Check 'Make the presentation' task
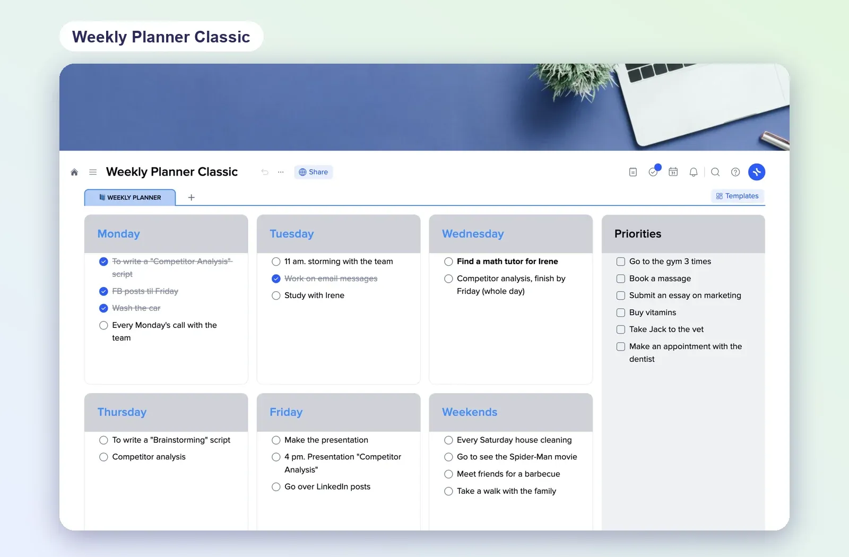This screenshot has height=557, width=849. click(x=276, y=440)
